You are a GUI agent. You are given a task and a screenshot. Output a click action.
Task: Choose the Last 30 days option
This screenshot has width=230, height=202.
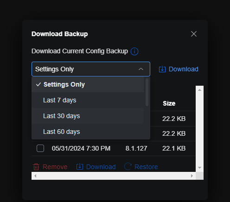point(88,116)
